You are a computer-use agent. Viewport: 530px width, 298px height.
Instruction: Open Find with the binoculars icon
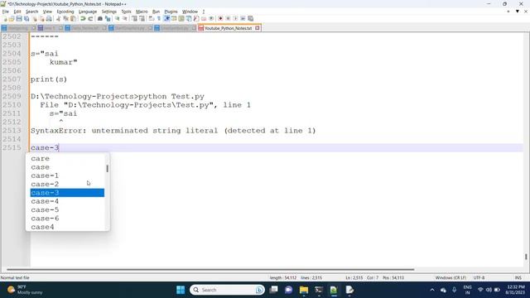tap(100, 18)
